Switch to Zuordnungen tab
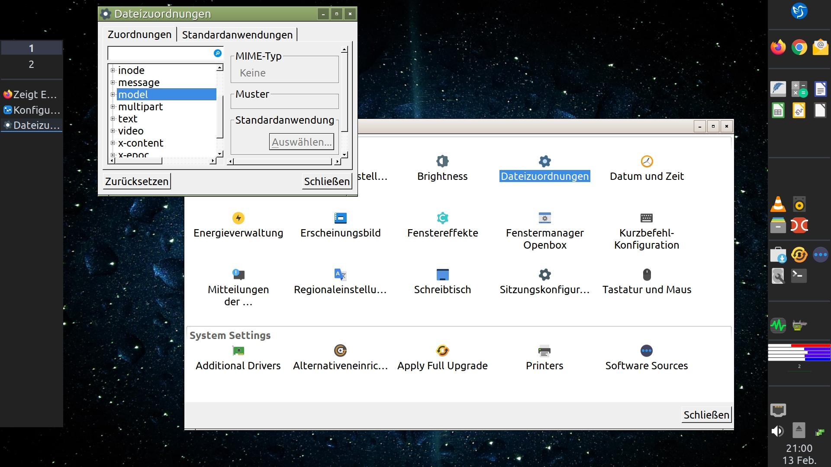The image size is (831, 467). coord(139,35)
